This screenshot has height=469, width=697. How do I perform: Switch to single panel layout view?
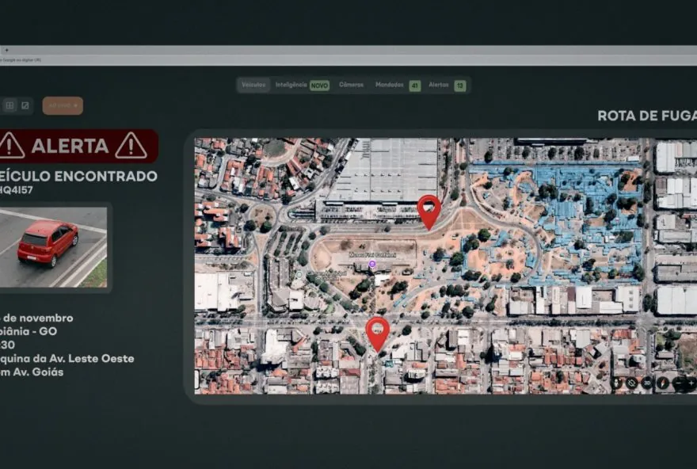(25, 105)
